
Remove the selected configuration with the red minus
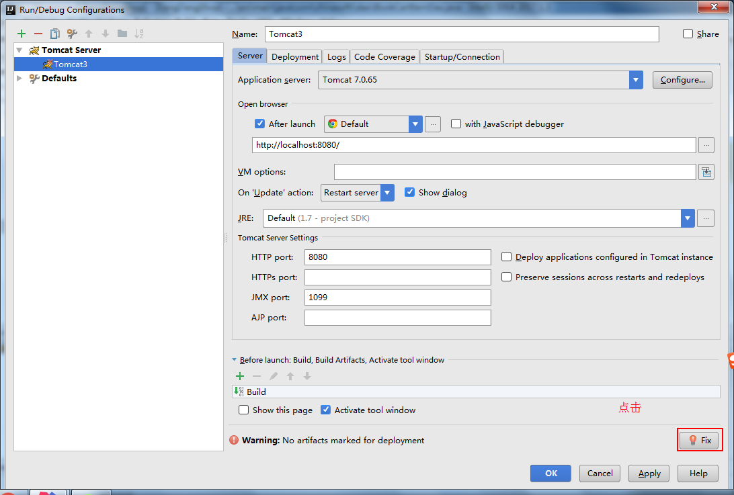pyautogui.click(x=38, y=33)
